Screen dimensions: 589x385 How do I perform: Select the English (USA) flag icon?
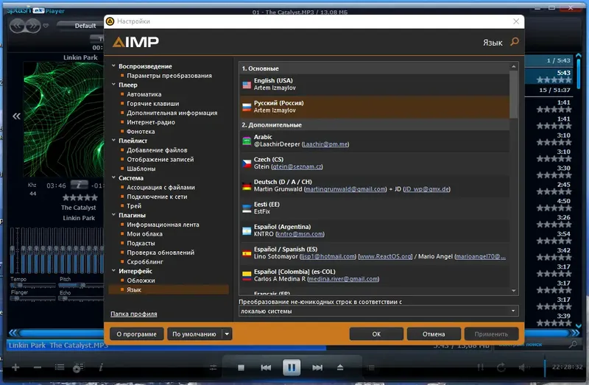247,85
